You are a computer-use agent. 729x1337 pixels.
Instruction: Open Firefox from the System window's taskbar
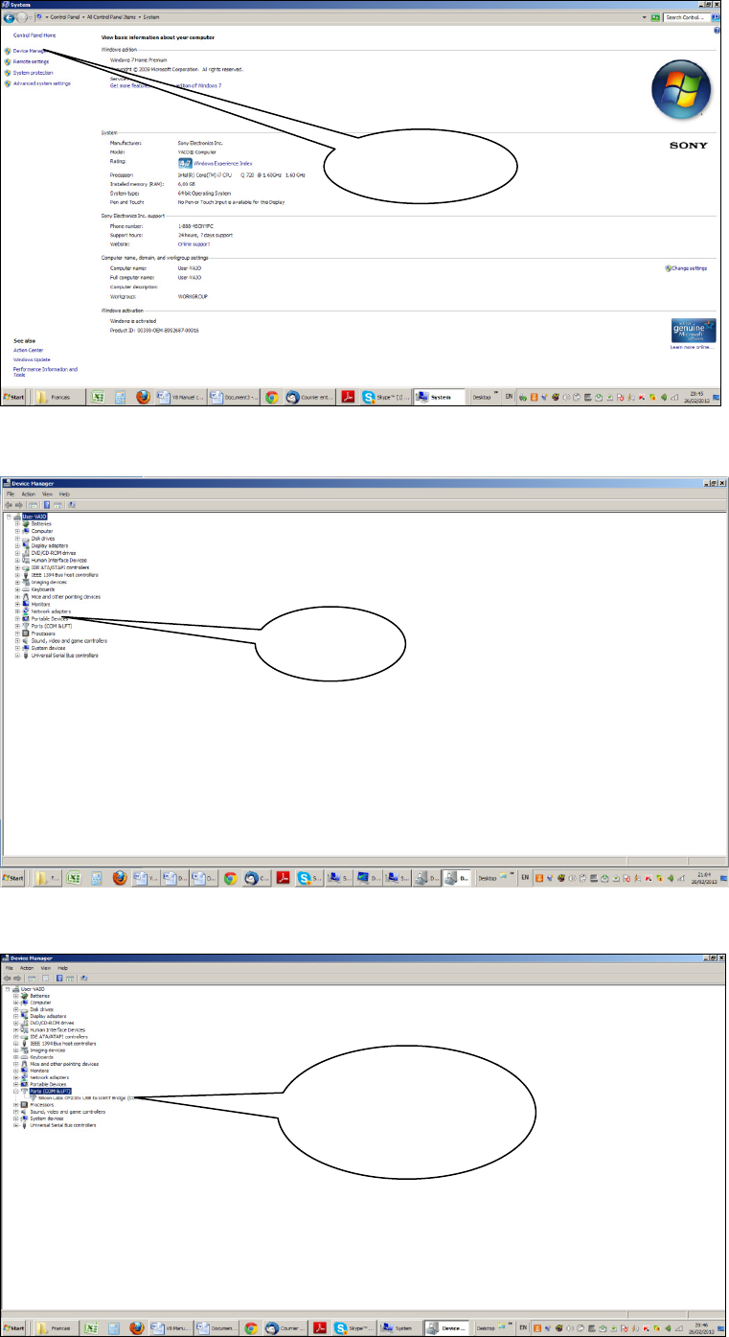(143, 397)
